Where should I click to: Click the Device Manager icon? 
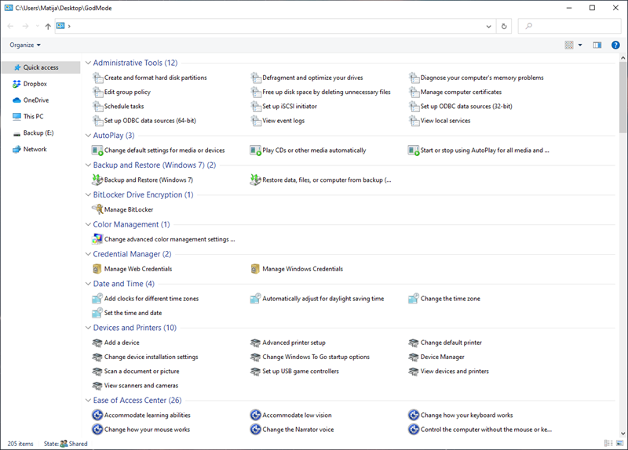point(414,357)
